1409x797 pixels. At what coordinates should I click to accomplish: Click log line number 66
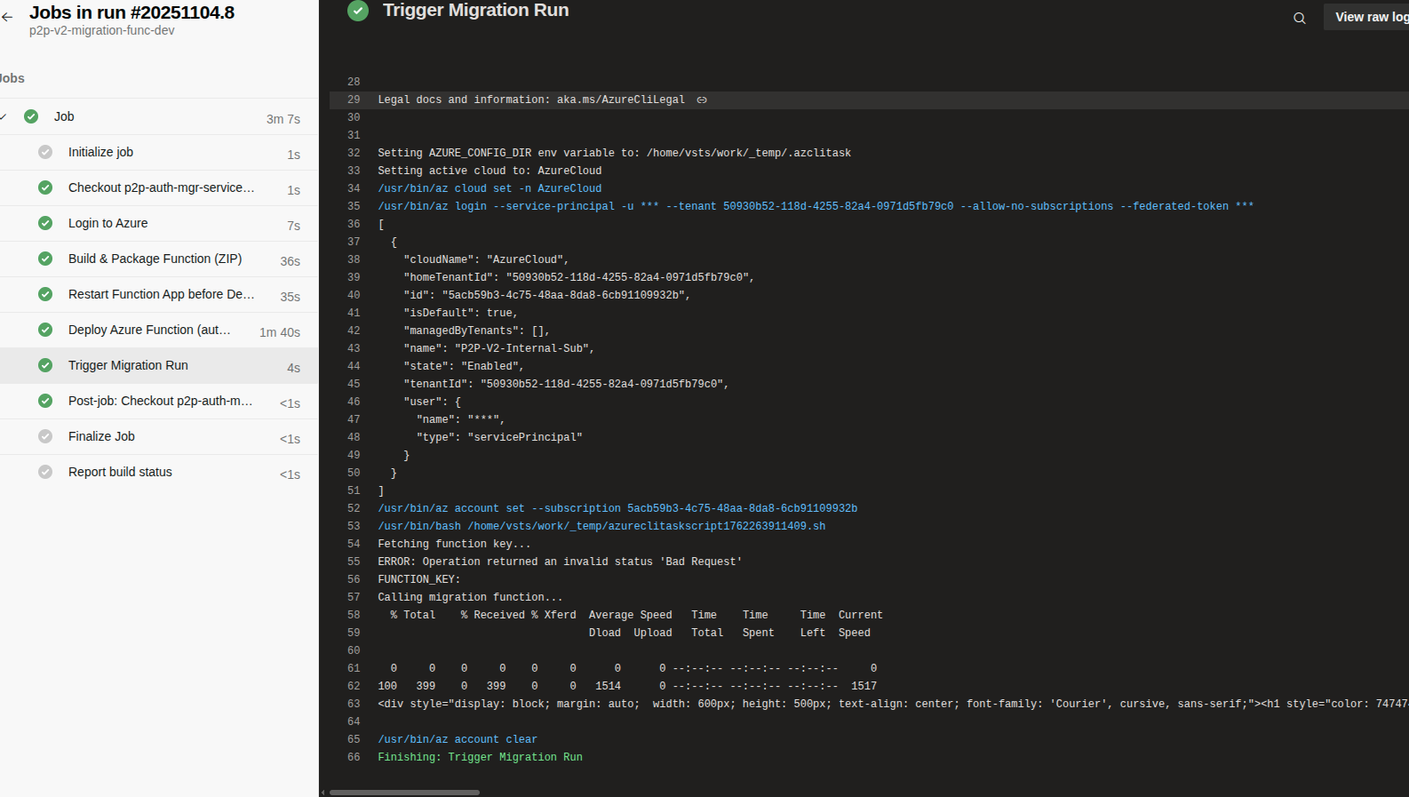pos(354,758)
